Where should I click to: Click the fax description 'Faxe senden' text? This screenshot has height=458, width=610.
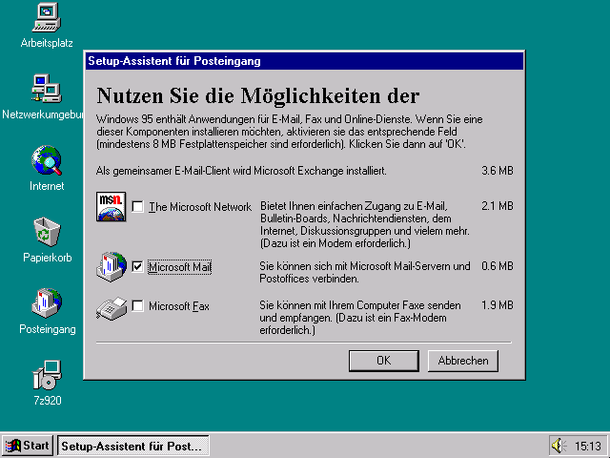[360, 318]
